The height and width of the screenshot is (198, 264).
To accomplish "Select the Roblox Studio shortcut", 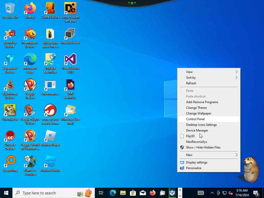I will tap(50, 164).
